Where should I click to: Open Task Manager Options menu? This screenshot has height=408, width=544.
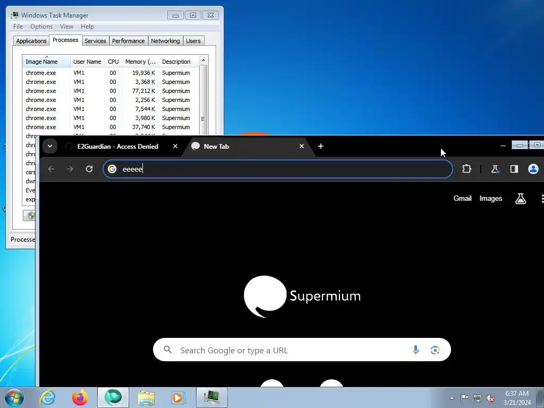pyautogui.click(x=41, y=27)
